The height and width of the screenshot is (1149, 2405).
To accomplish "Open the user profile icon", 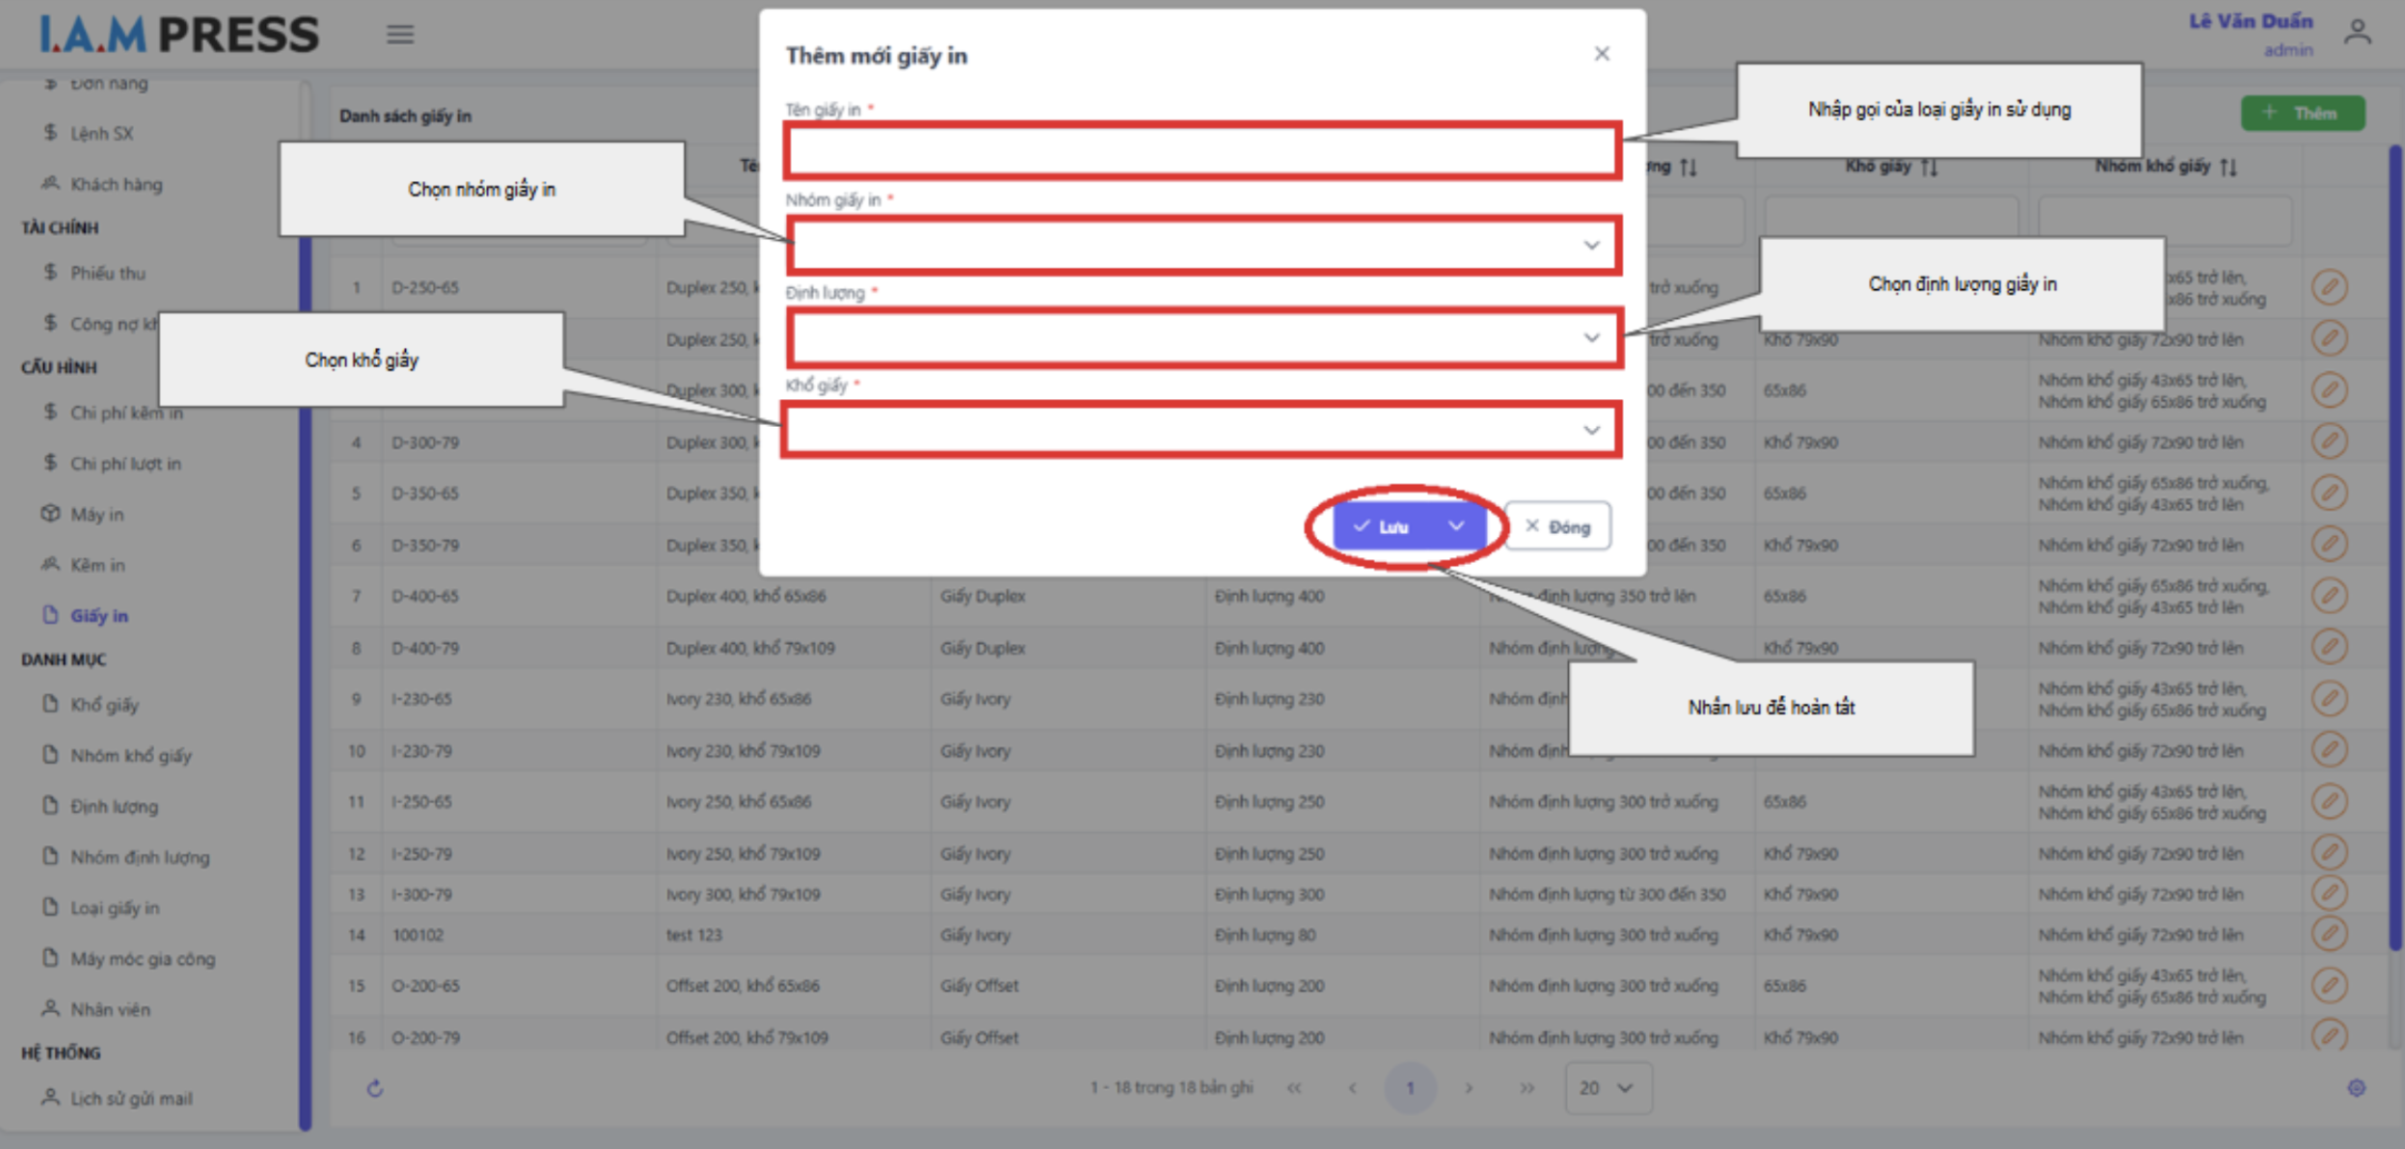I will click(x=2357, y=33).
